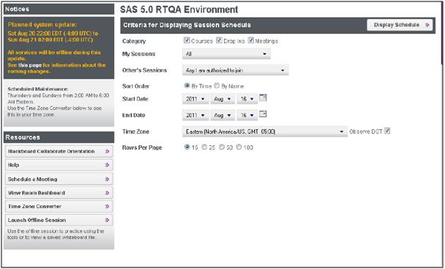445x269 pixels.
Task: Open the End Date month dropdown
Action: (x=222, y=115)
